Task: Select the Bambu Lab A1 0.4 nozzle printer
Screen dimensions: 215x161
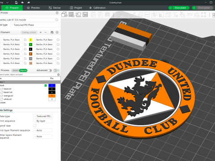Action: coord(27,20)
